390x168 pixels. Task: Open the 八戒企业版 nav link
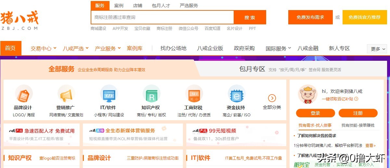pyautogui.click(x=210, y=48)
